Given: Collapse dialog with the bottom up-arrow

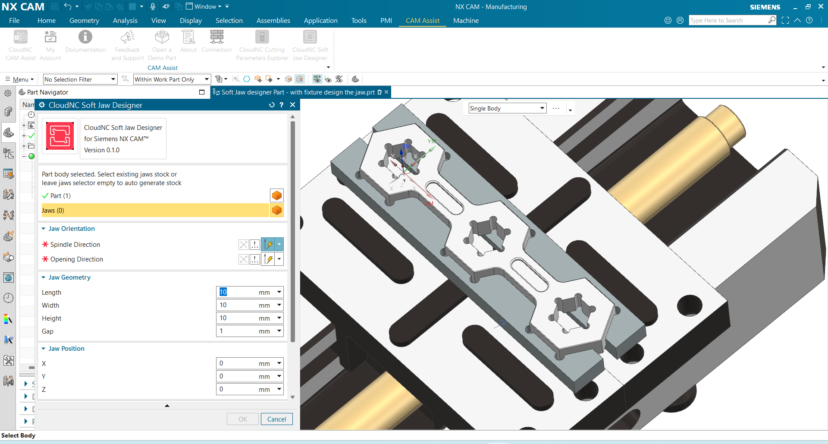Looking at the screenshot, I should (x=167, y=406).
